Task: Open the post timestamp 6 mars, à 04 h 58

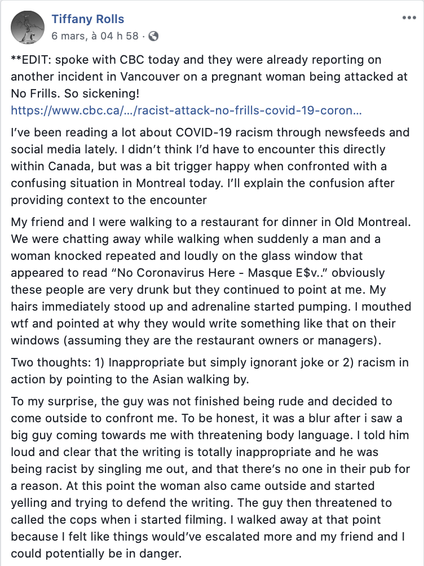Action: tap(95, 36)
